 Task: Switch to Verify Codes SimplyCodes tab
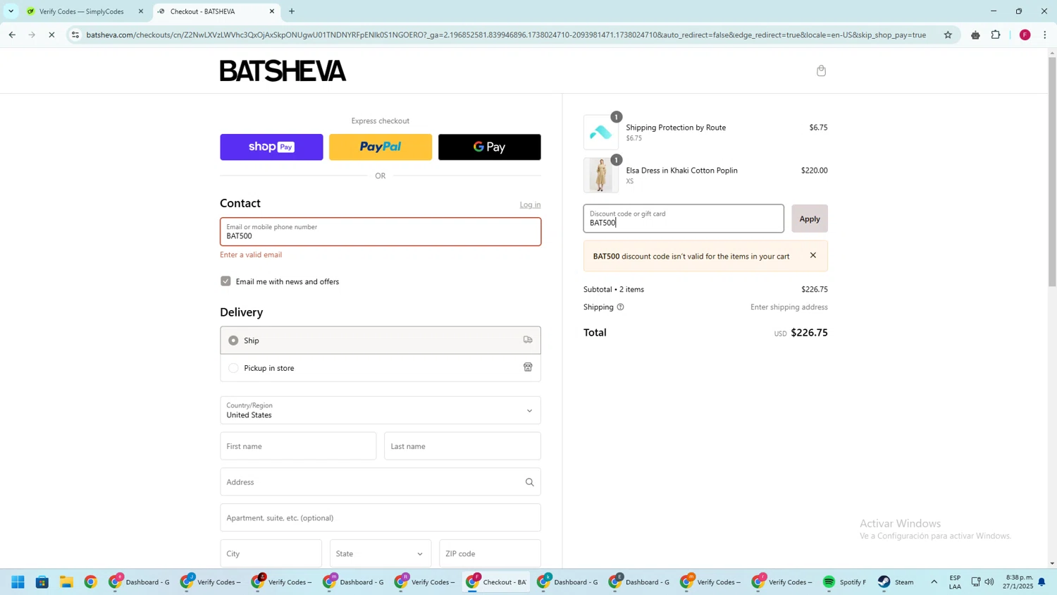81,11
